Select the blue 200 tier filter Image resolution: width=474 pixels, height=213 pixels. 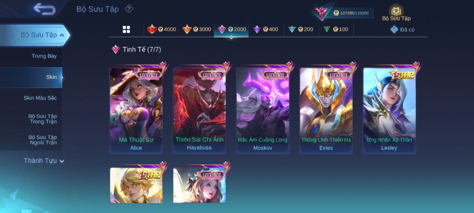(x=300, y=29)
